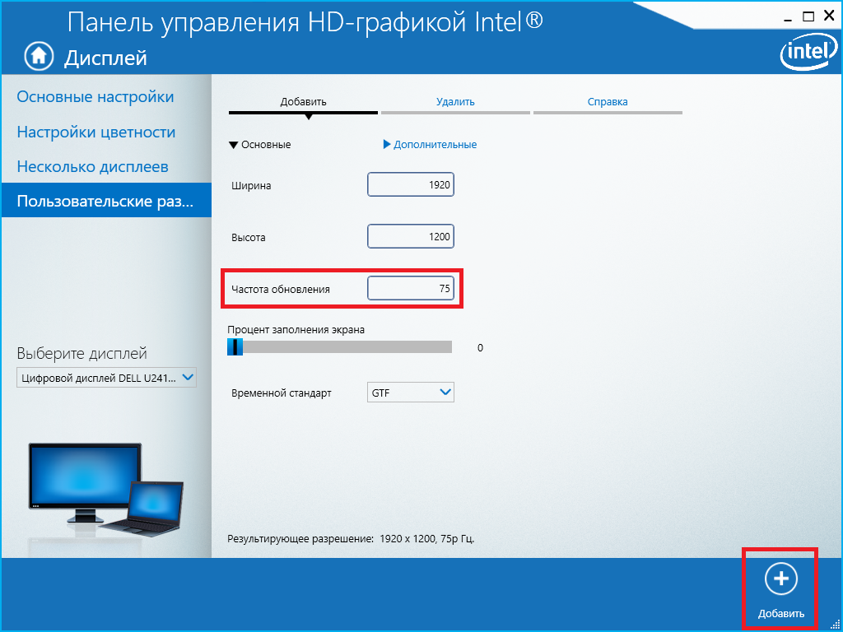Open the Справка tab
This screenshot has height=632, width=843.
608,102
